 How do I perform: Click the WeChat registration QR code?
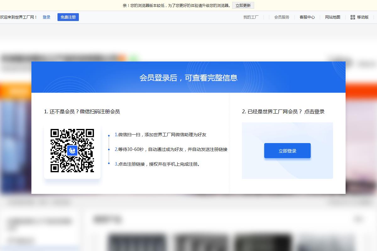[x=72, y=151]
